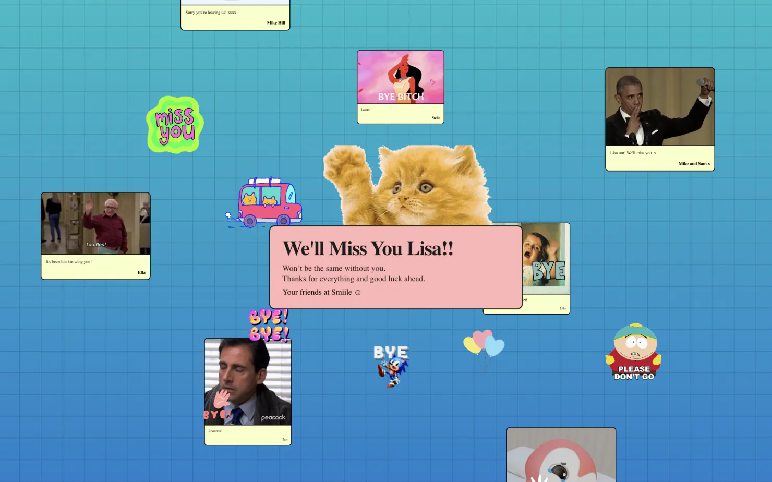Click the "We'll Miss You Lisa!!" heading
The image size is (772, 482).
(368, 249)
